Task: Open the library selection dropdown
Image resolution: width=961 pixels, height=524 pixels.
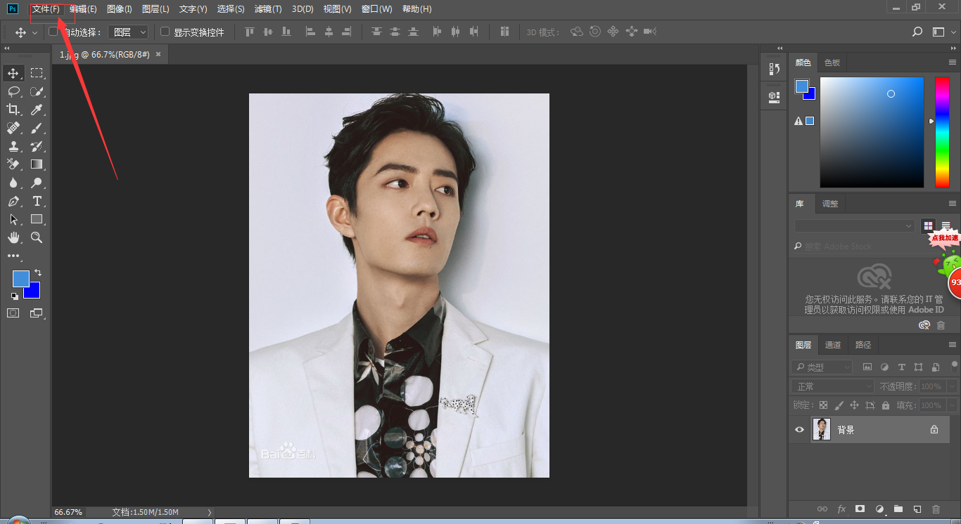Action: pyautogui.click(x=855, y=225)
